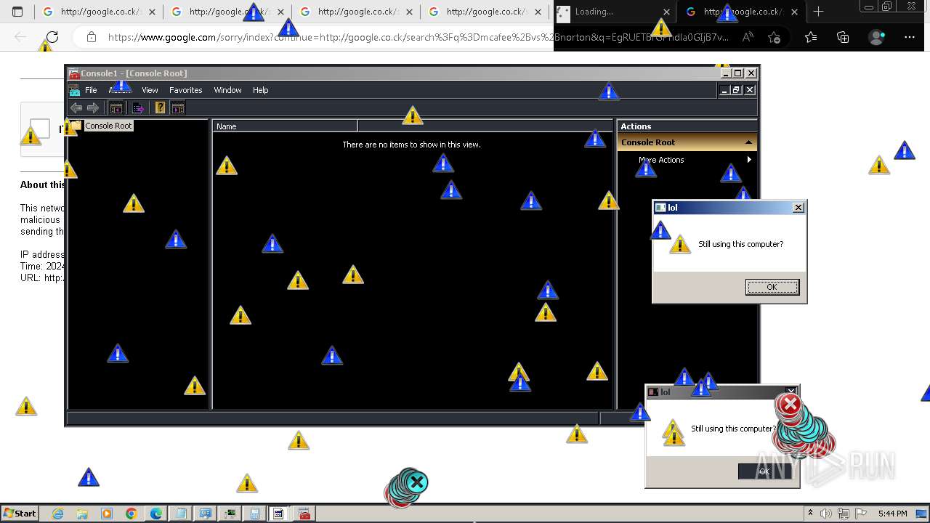Open the View menu in Console1

tap(150, 90)
